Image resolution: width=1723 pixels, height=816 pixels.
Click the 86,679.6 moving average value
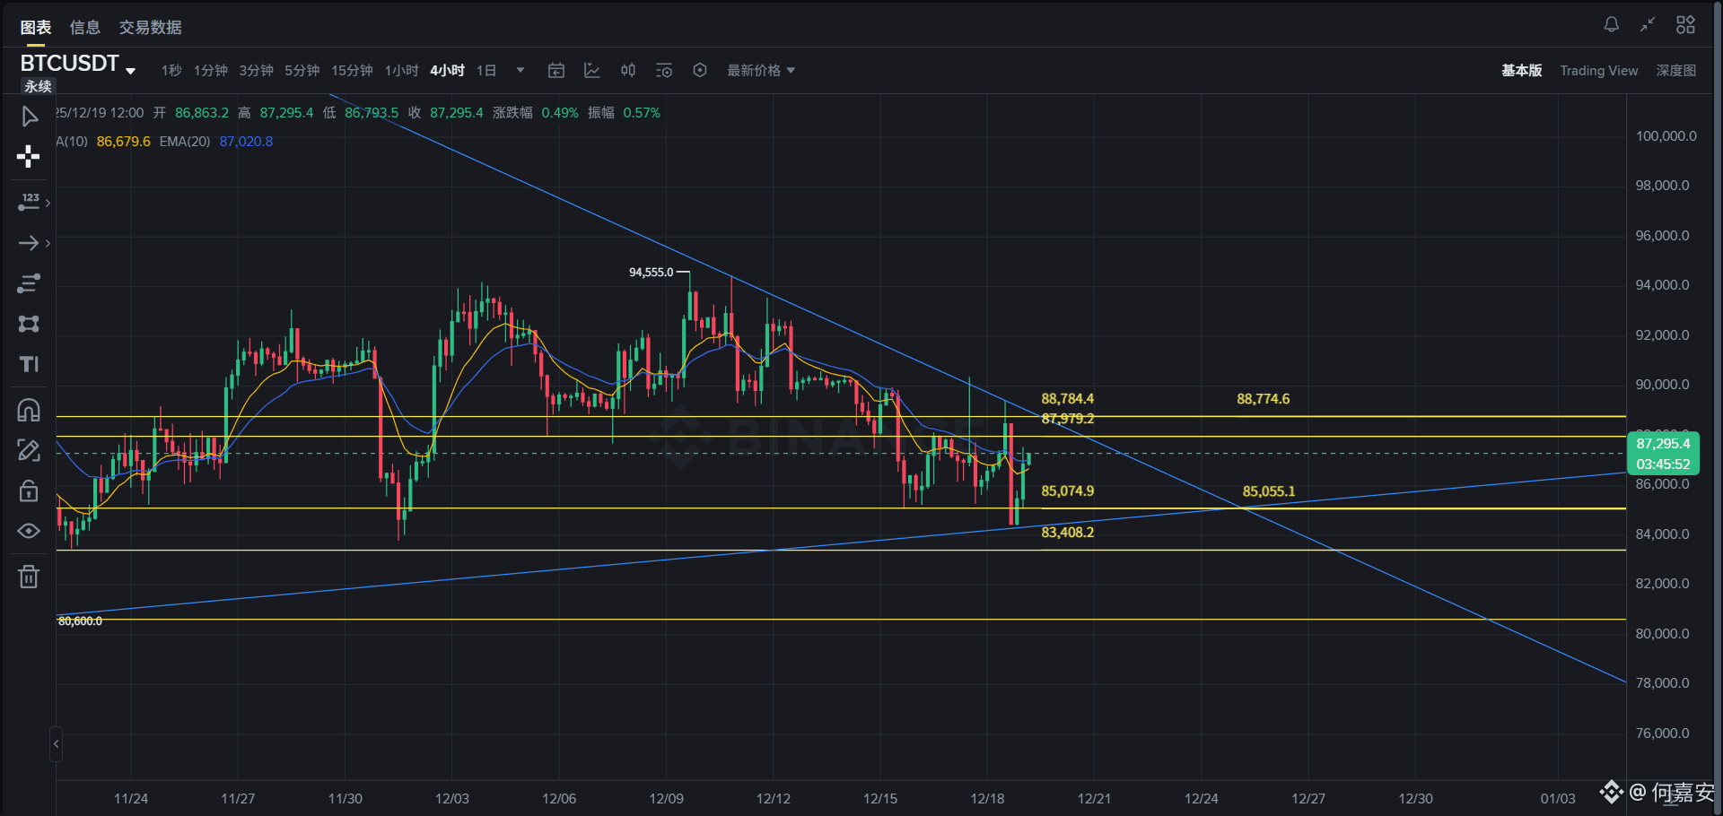click(x=123, y=142)
